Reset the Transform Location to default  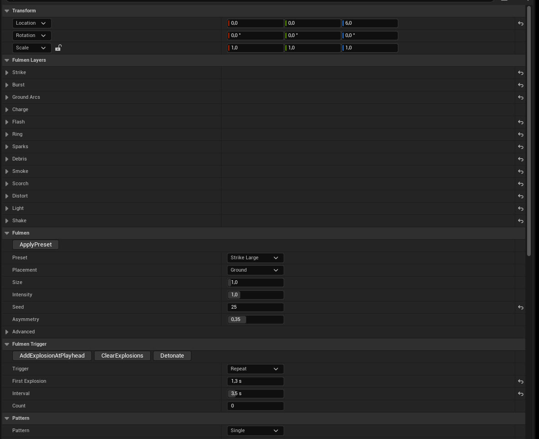(520, 23)
